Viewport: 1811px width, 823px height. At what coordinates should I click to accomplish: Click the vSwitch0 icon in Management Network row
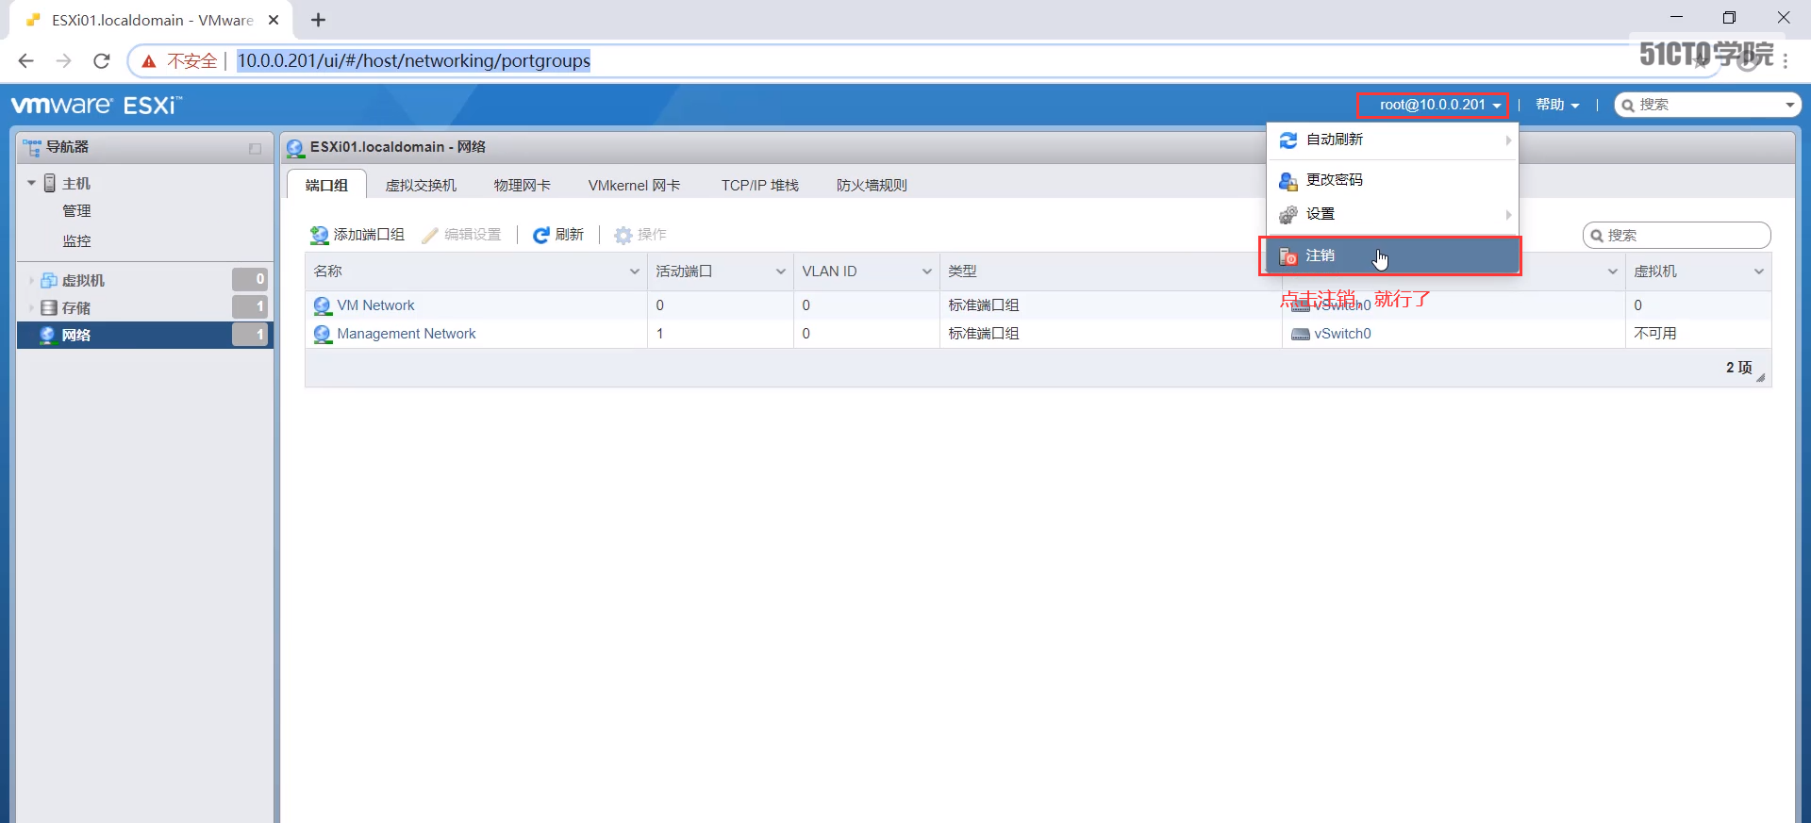pos(1300,334)
